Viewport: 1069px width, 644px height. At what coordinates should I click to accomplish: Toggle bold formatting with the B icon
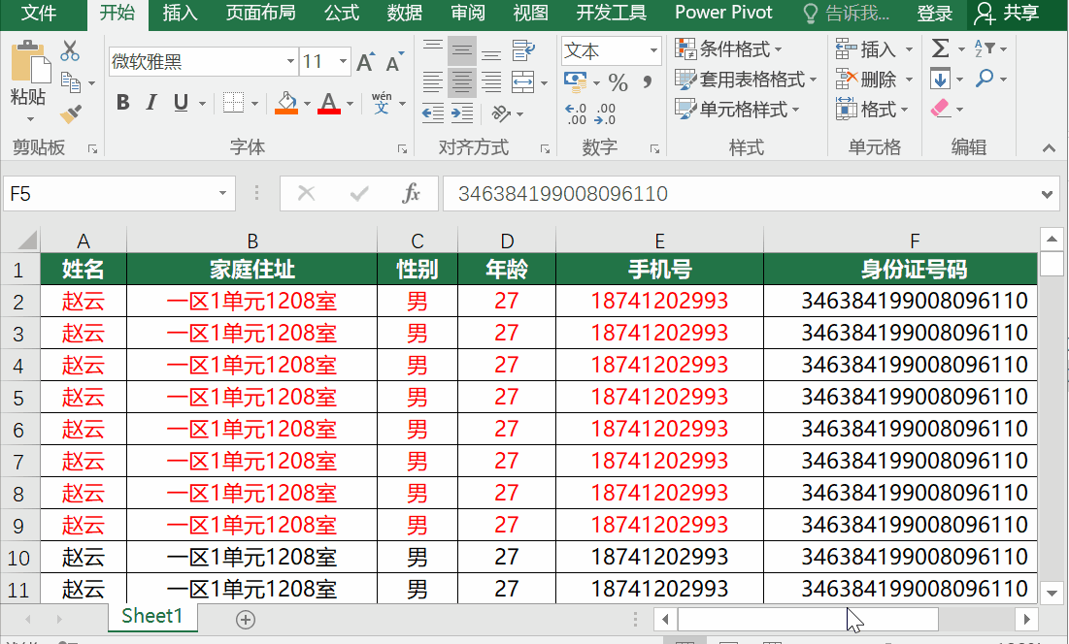pyautogui.click(x=122, y=101)
